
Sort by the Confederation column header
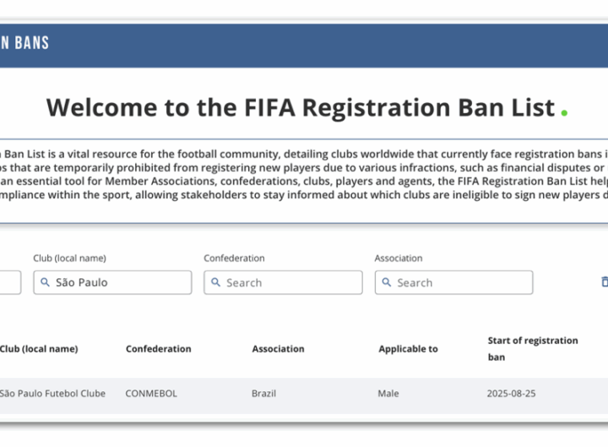(x=158, y=348)
